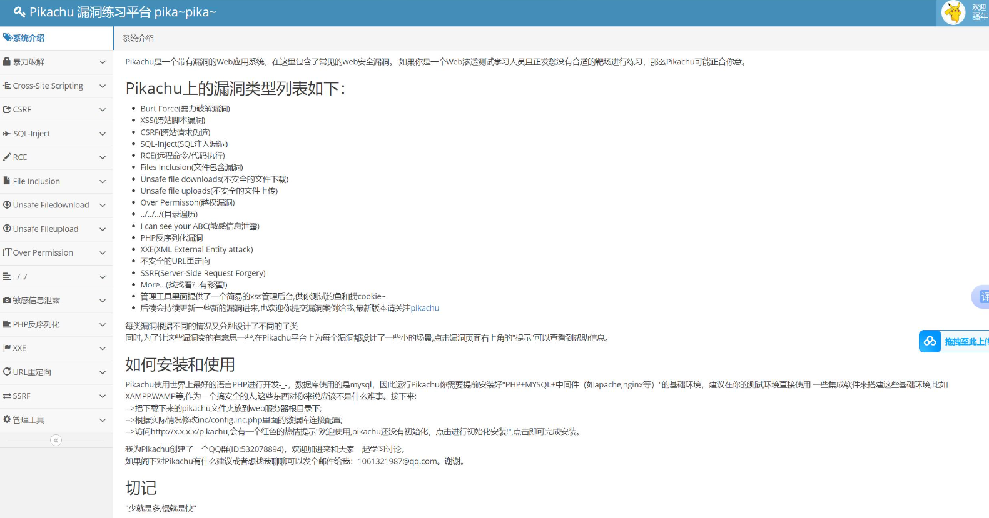The width and height of the screenshot is (989, 518).
Task: Open the 暴力破解 menu item
Action: tap(56, 62)
